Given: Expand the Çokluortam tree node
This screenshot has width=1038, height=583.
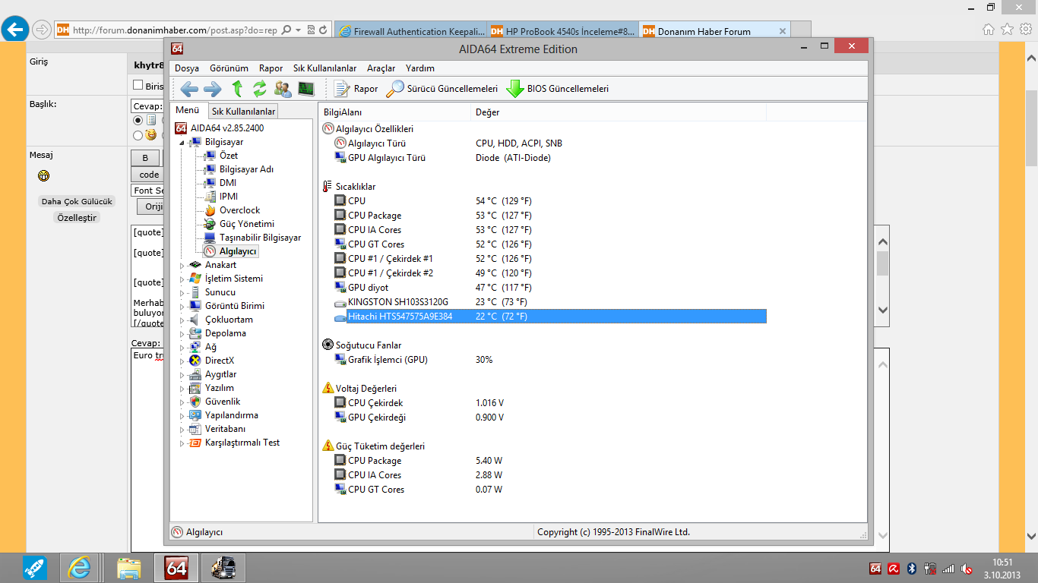Looking at the screenshot, I should 182,320.
